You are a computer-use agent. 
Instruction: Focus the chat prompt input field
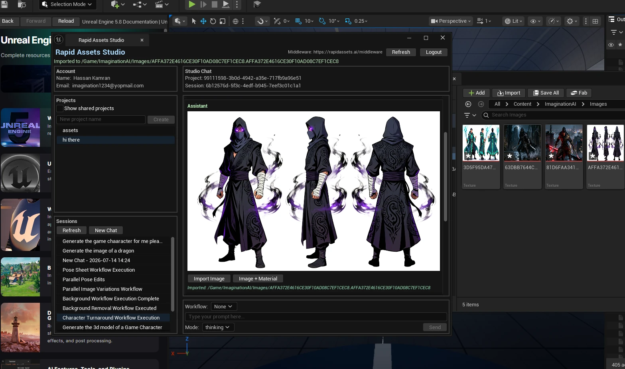316,317
